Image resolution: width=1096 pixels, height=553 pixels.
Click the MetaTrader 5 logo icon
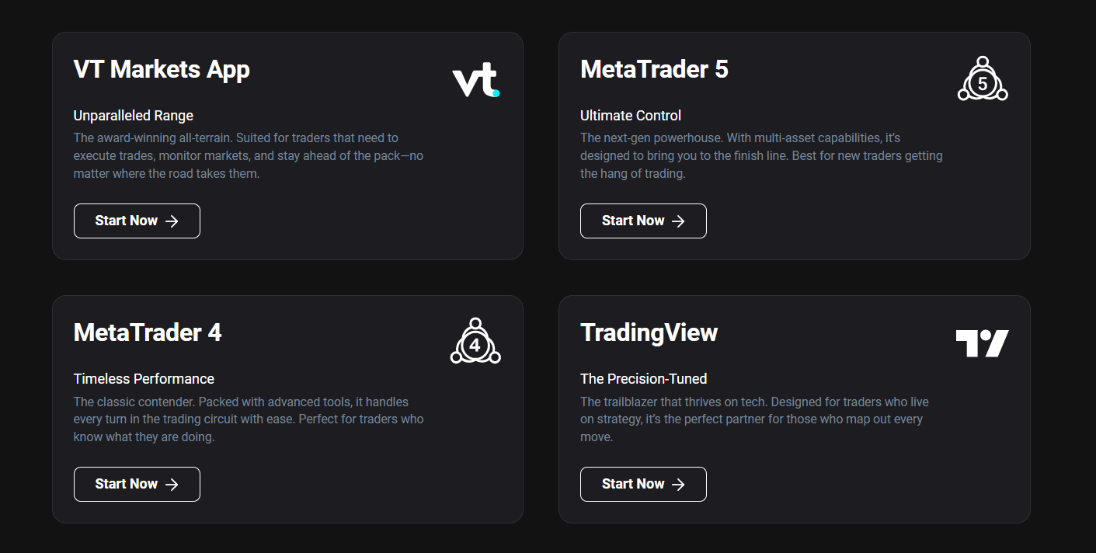point(983,78)
